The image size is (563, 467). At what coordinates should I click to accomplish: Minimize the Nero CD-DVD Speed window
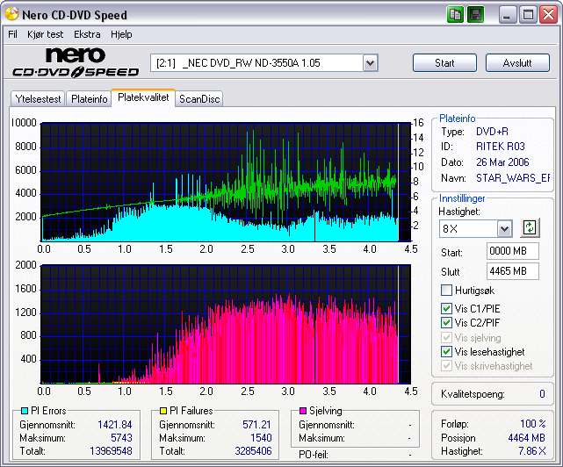509,14
